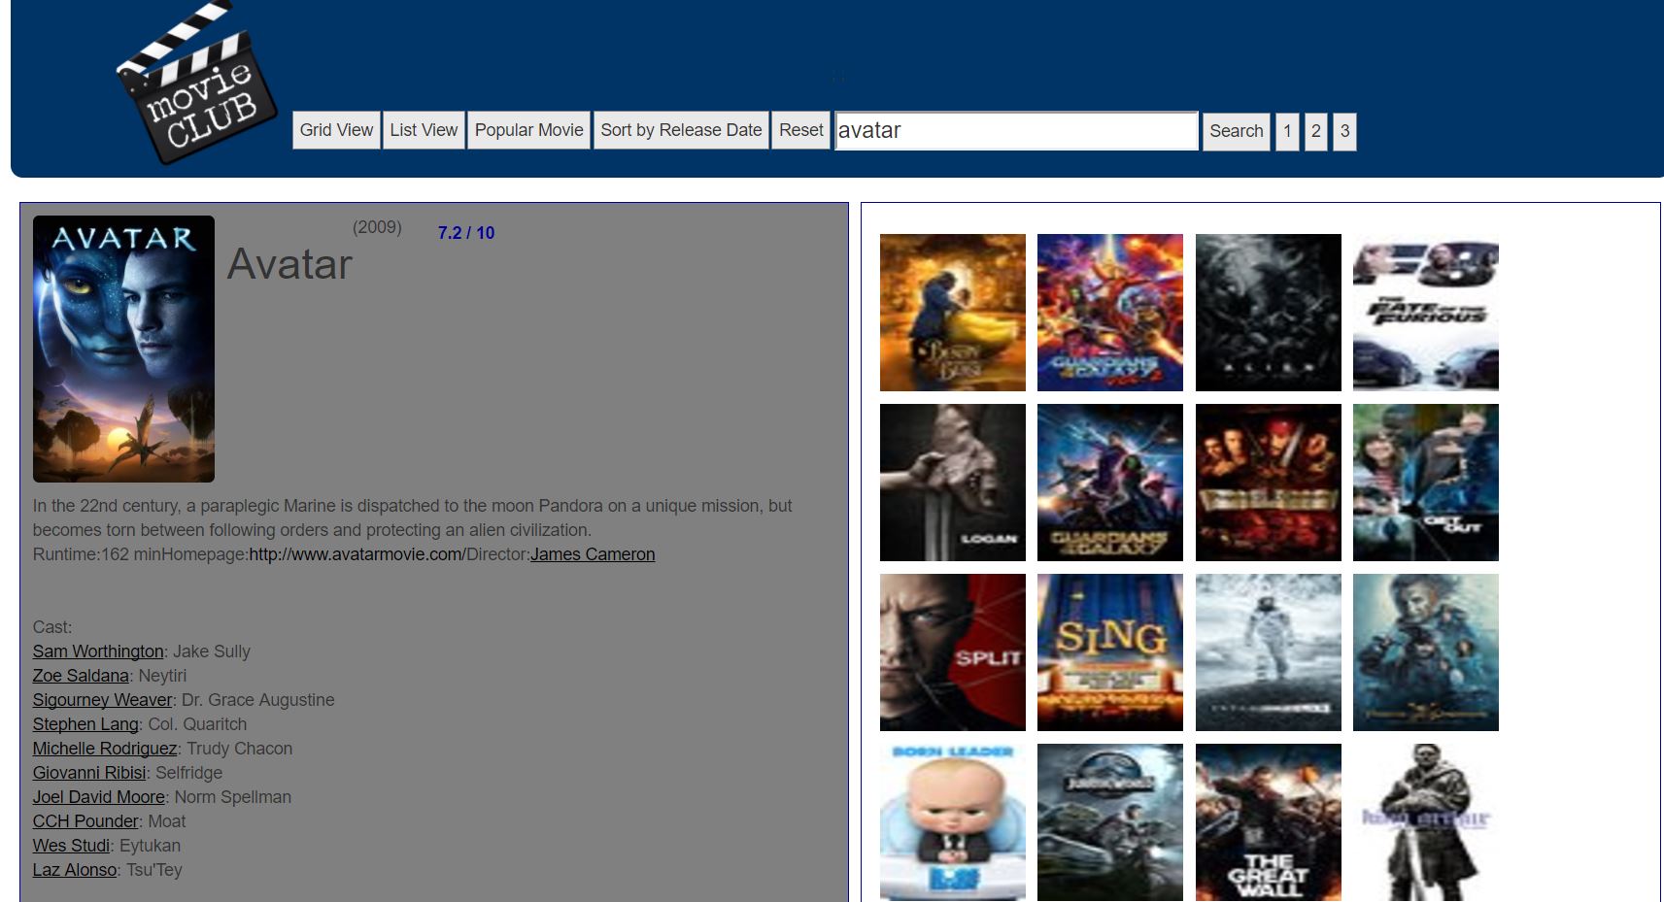Screen dimensions: 1664x902
Task: Click the 7.2 / 10 rating text
Action: (x=466, y=233)
